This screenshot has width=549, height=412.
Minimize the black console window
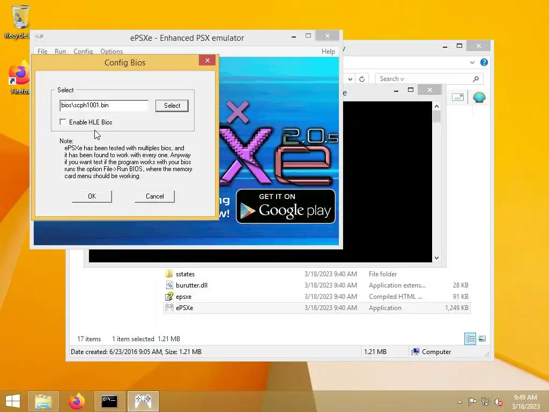click(x=396, y=90)
